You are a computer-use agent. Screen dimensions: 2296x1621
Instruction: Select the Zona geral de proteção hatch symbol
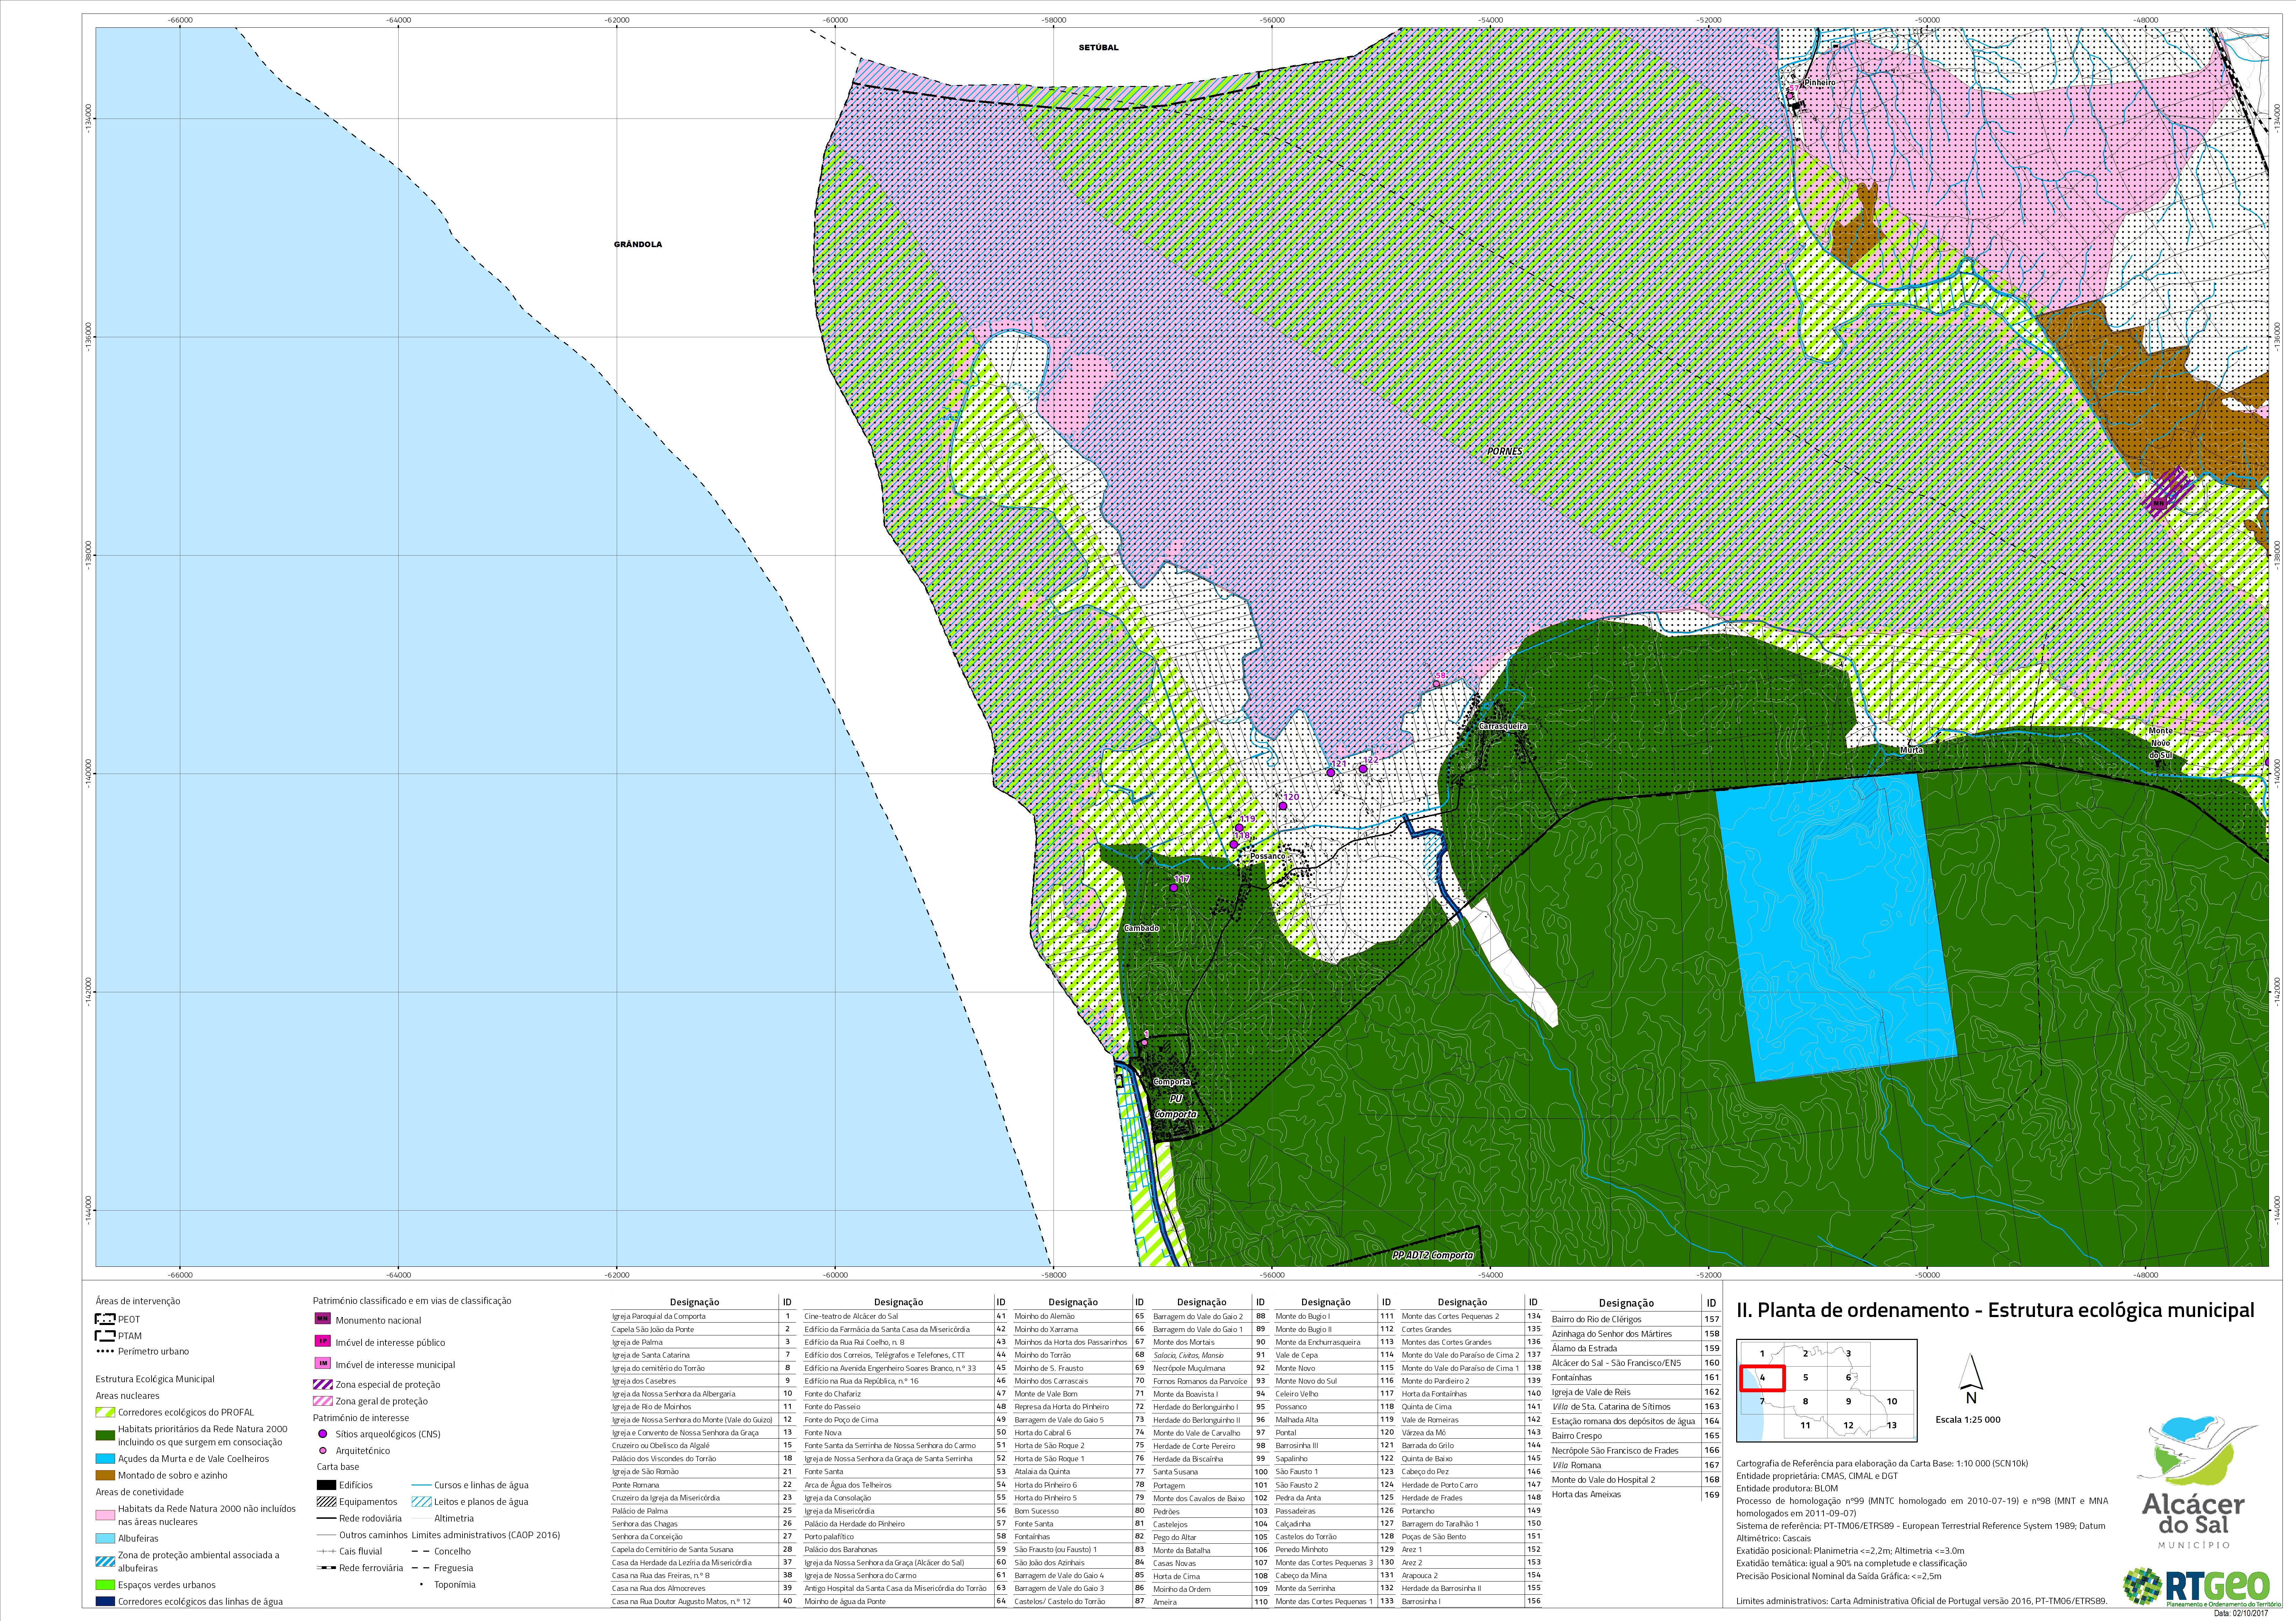[323, 1401]
